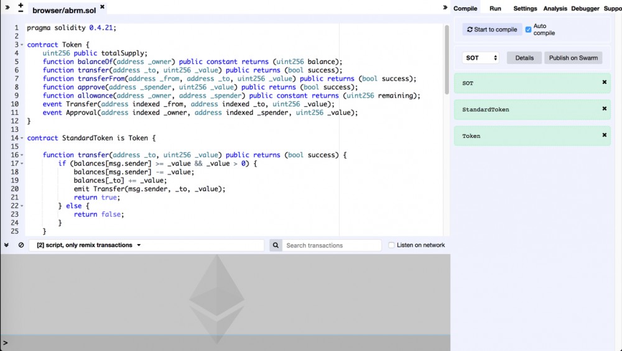The image size is (622, 351).
Task: Click pragma solidity 0.4.21 on line 1
Action: (x=72, y=28)
